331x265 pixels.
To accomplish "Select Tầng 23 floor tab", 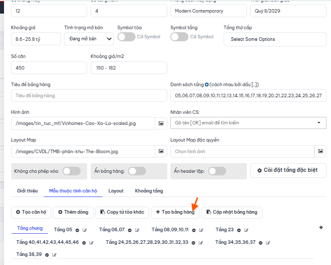I will click(x=225, y=230).
